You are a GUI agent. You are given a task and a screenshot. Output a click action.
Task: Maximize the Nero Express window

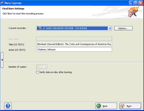coord(136,3)
